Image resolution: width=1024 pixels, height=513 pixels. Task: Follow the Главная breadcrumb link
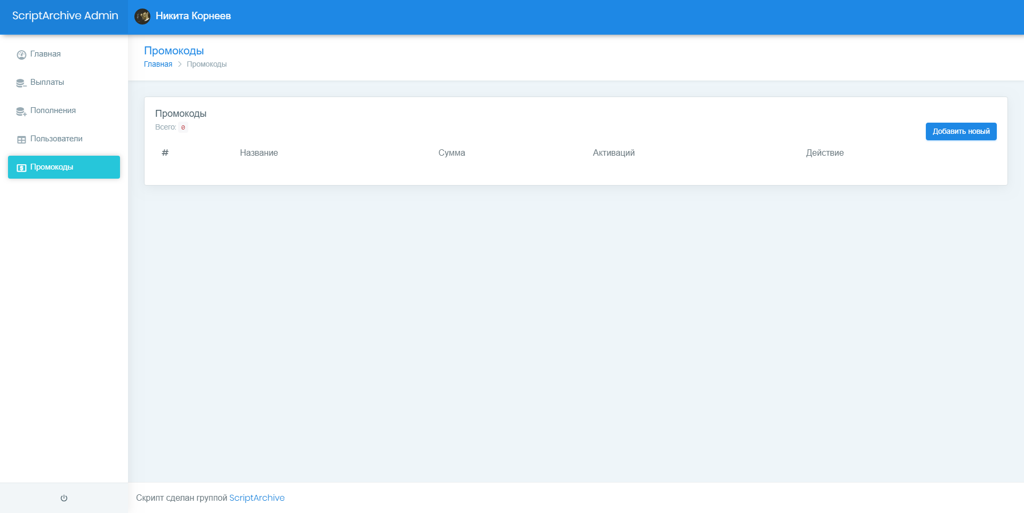[158, 64]
